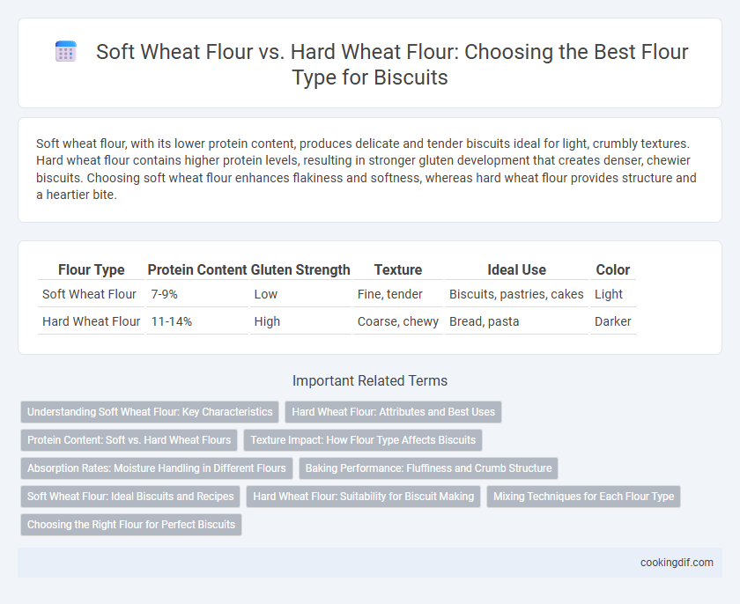Click 'Mixing Techniques for Each Flour Type' tag
The width and height of the screenshot is (740, 604).
click(x=583, y=497)
